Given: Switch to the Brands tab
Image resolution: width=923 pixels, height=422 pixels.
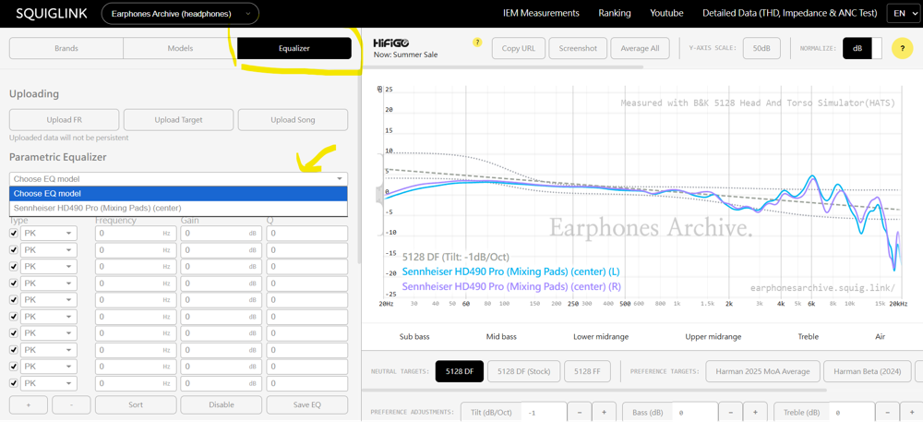Looking at the screenshot, I should point(66,48).
